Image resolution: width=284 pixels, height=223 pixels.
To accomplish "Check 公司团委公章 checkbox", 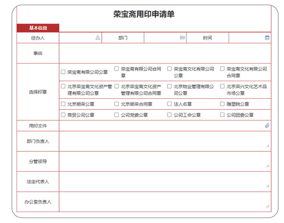I will [222, 115].
